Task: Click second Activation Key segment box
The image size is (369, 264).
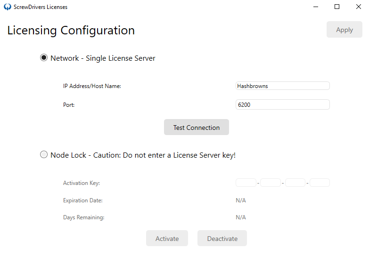Action: [x=271, y=183]
